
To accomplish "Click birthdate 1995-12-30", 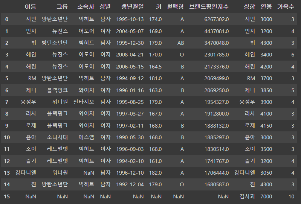I will click(x=130, y=43).
